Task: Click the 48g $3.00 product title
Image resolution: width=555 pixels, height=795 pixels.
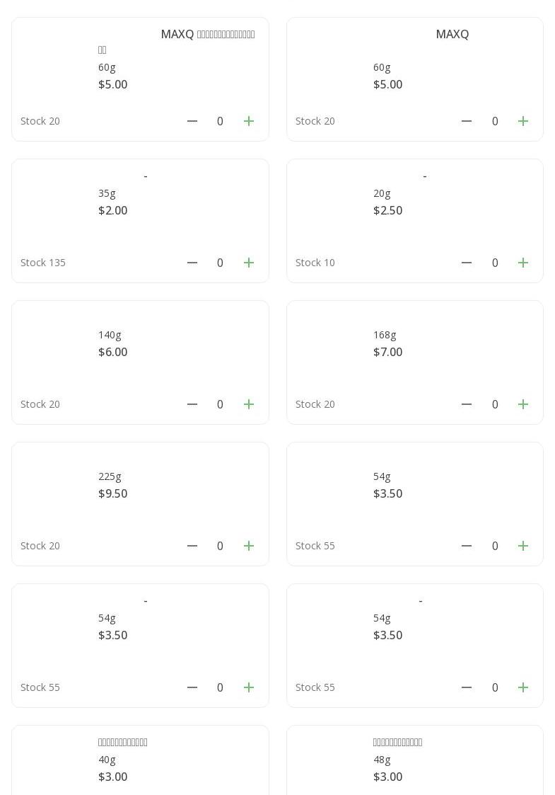Action: 397,742
